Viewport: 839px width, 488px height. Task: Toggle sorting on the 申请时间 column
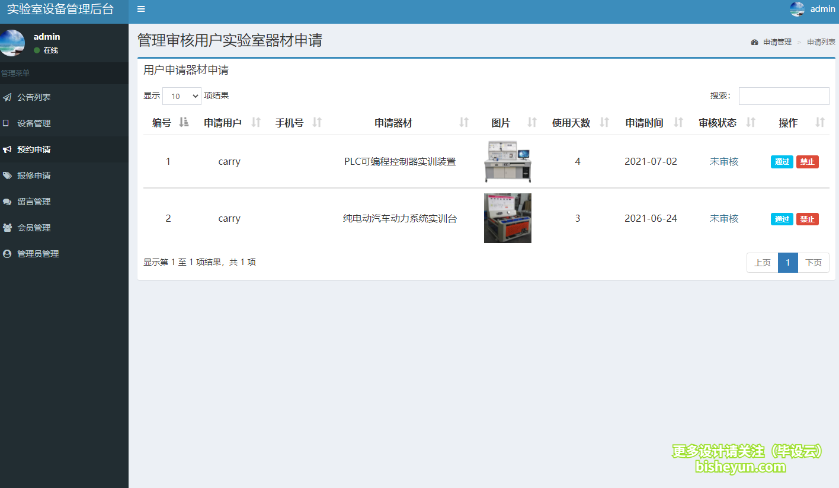tap(679, 123)
